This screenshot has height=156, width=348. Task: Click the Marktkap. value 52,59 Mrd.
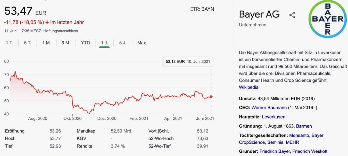coord(122,131)
